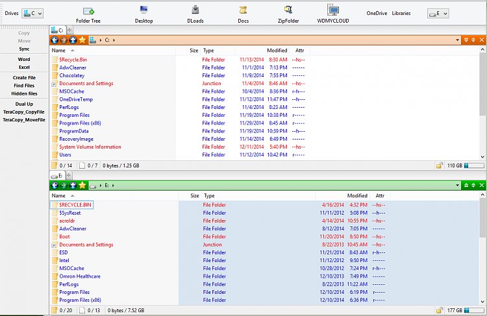This screenshot has width=487, height=316.
Task: Open the E drive dropdown at top right
Action: tap(438, 14)
